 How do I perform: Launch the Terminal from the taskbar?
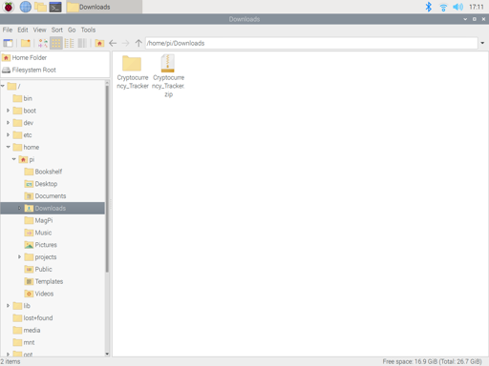[x=55, y=7]
